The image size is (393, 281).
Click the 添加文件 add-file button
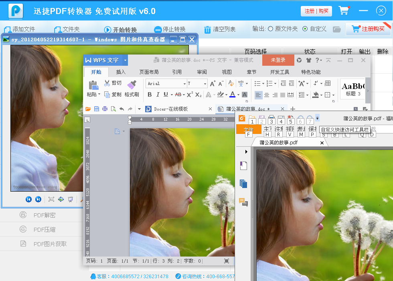(20, 29)
